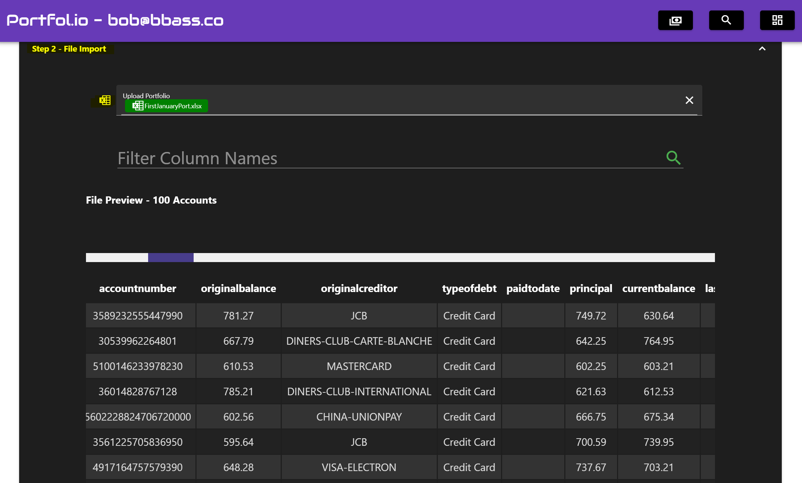This screenshot has width=802, height=483.
Task: Click the purple progress bar segment
Action: tap(171, 257)
